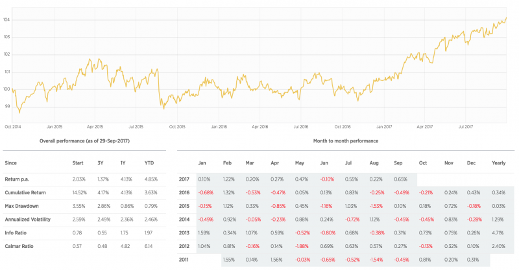The image size is (519, 270).
Task: Select the 2017 row in monthly table
Action: pos(183,178)
